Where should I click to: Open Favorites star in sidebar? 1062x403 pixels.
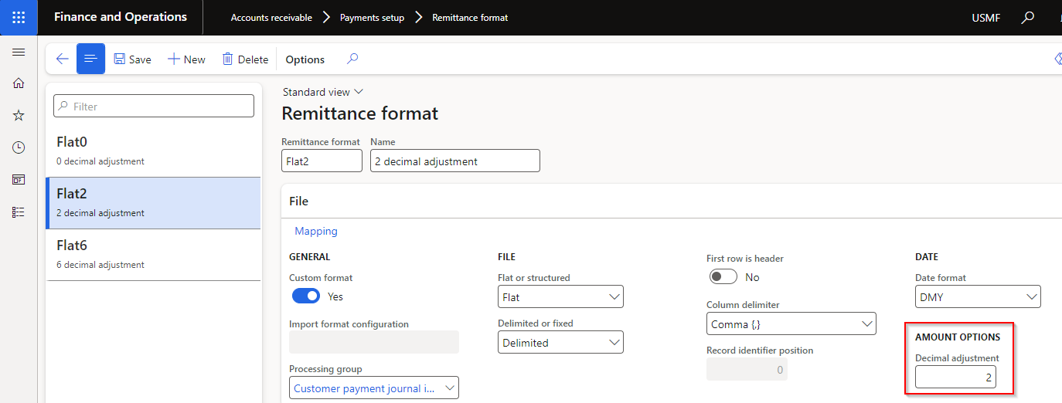19,115
